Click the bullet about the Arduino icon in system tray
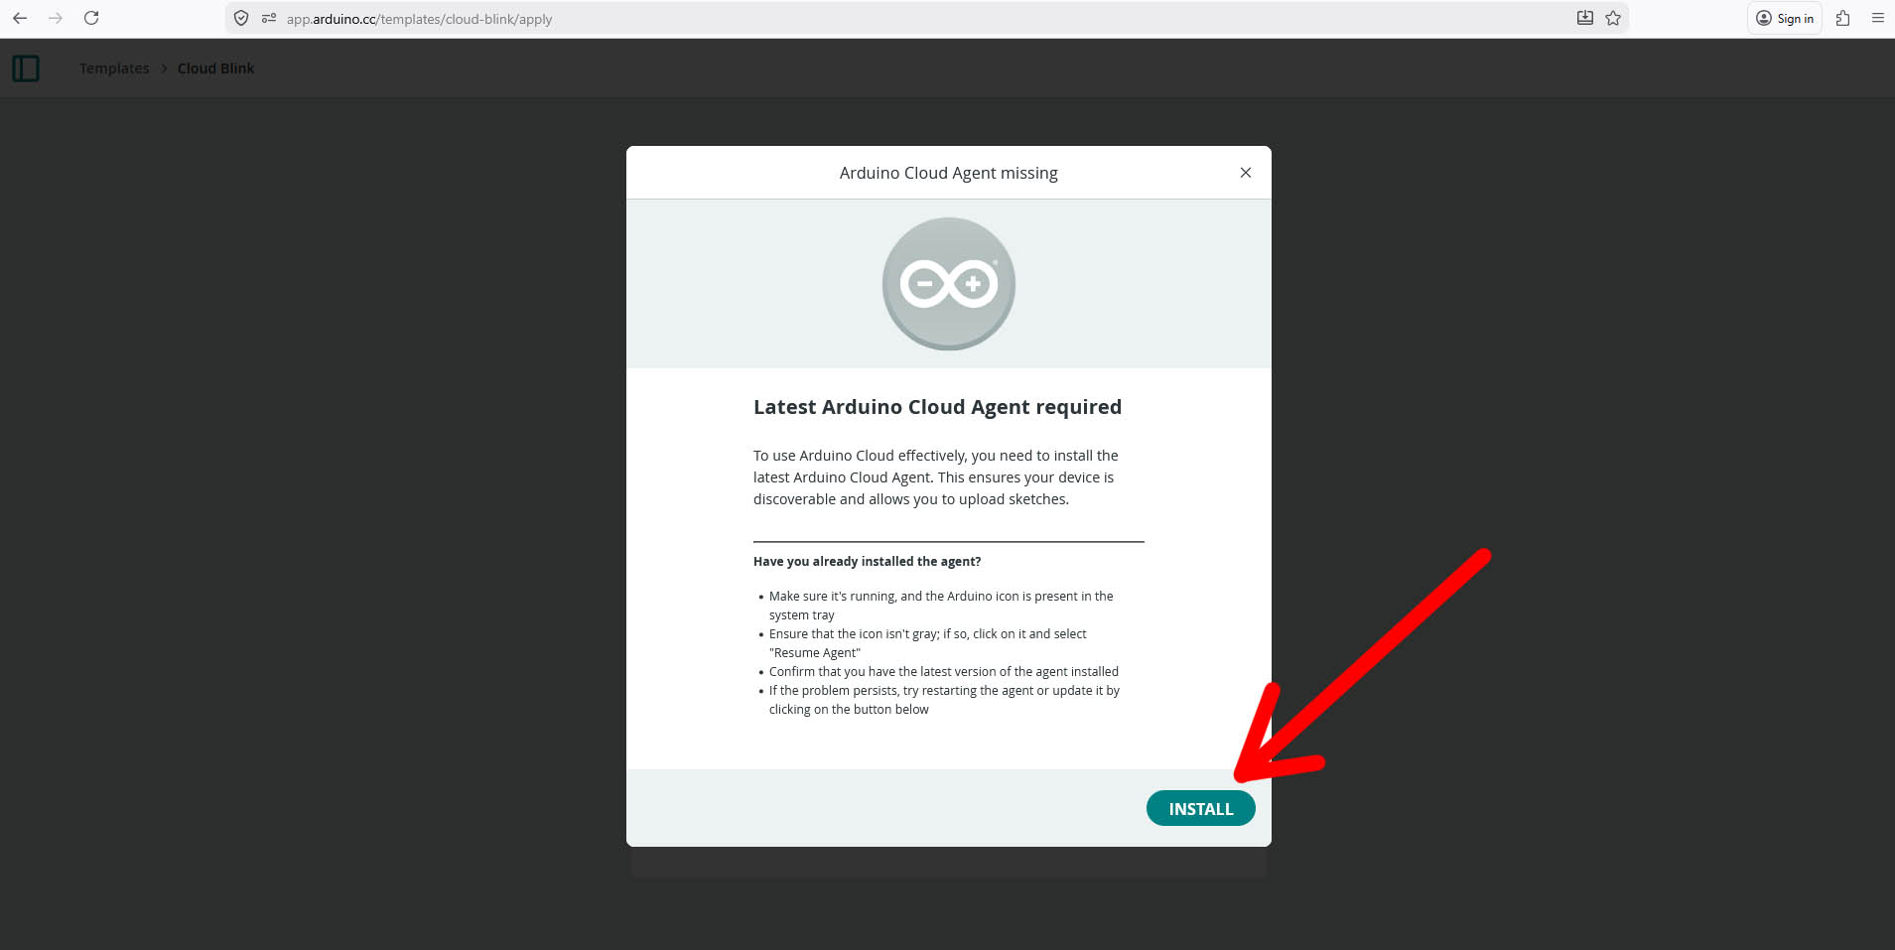Image resolution: width=1895 pixels, height=950 pixels. [x=940, y=606]
